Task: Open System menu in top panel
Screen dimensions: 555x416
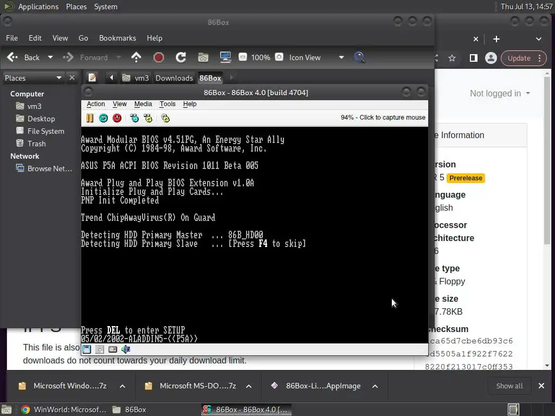Action: (106, 6)
